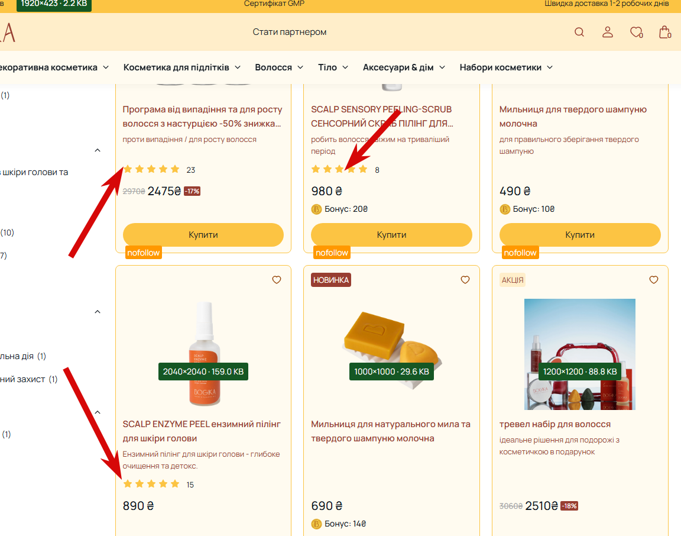Collapse filter section chevron above (1) at bottom
Viewport: 681px width, 536px height.
pyautogui.click(x=98, y=412)
